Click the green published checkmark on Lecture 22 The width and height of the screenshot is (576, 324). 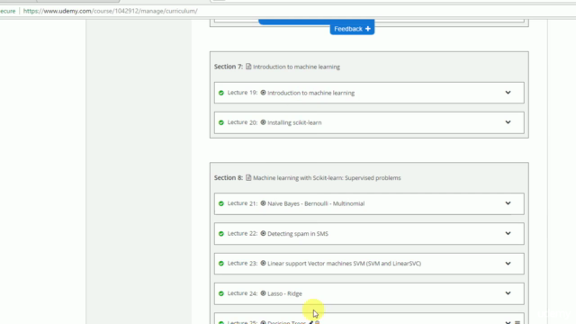pyautogui.click(x=221, y=234)
